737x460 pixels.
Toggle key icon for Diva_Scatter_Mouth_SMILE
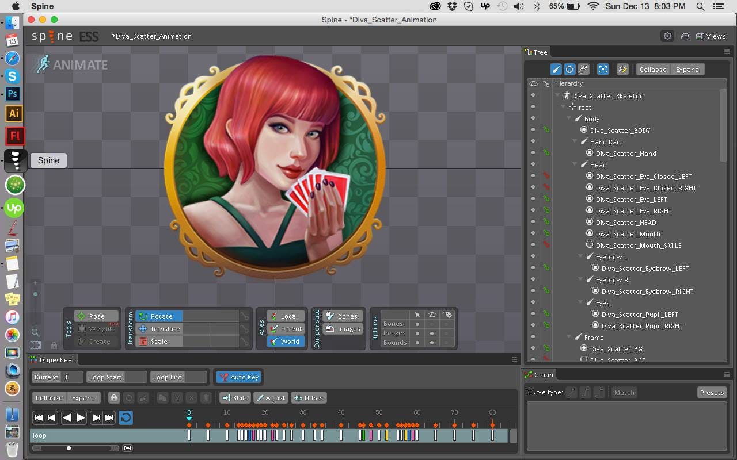pyautogui.click(x=546, y=245)
